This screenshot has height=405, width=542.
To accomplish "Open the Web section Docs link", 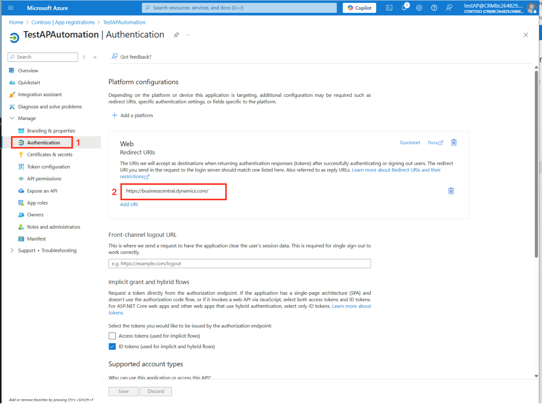I will (435, 143).
